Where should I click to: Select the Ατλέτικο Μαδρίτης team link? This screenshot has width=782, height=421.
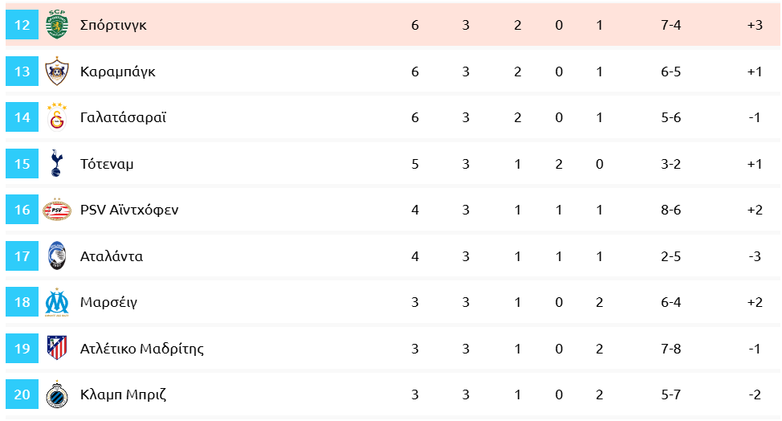142,349
